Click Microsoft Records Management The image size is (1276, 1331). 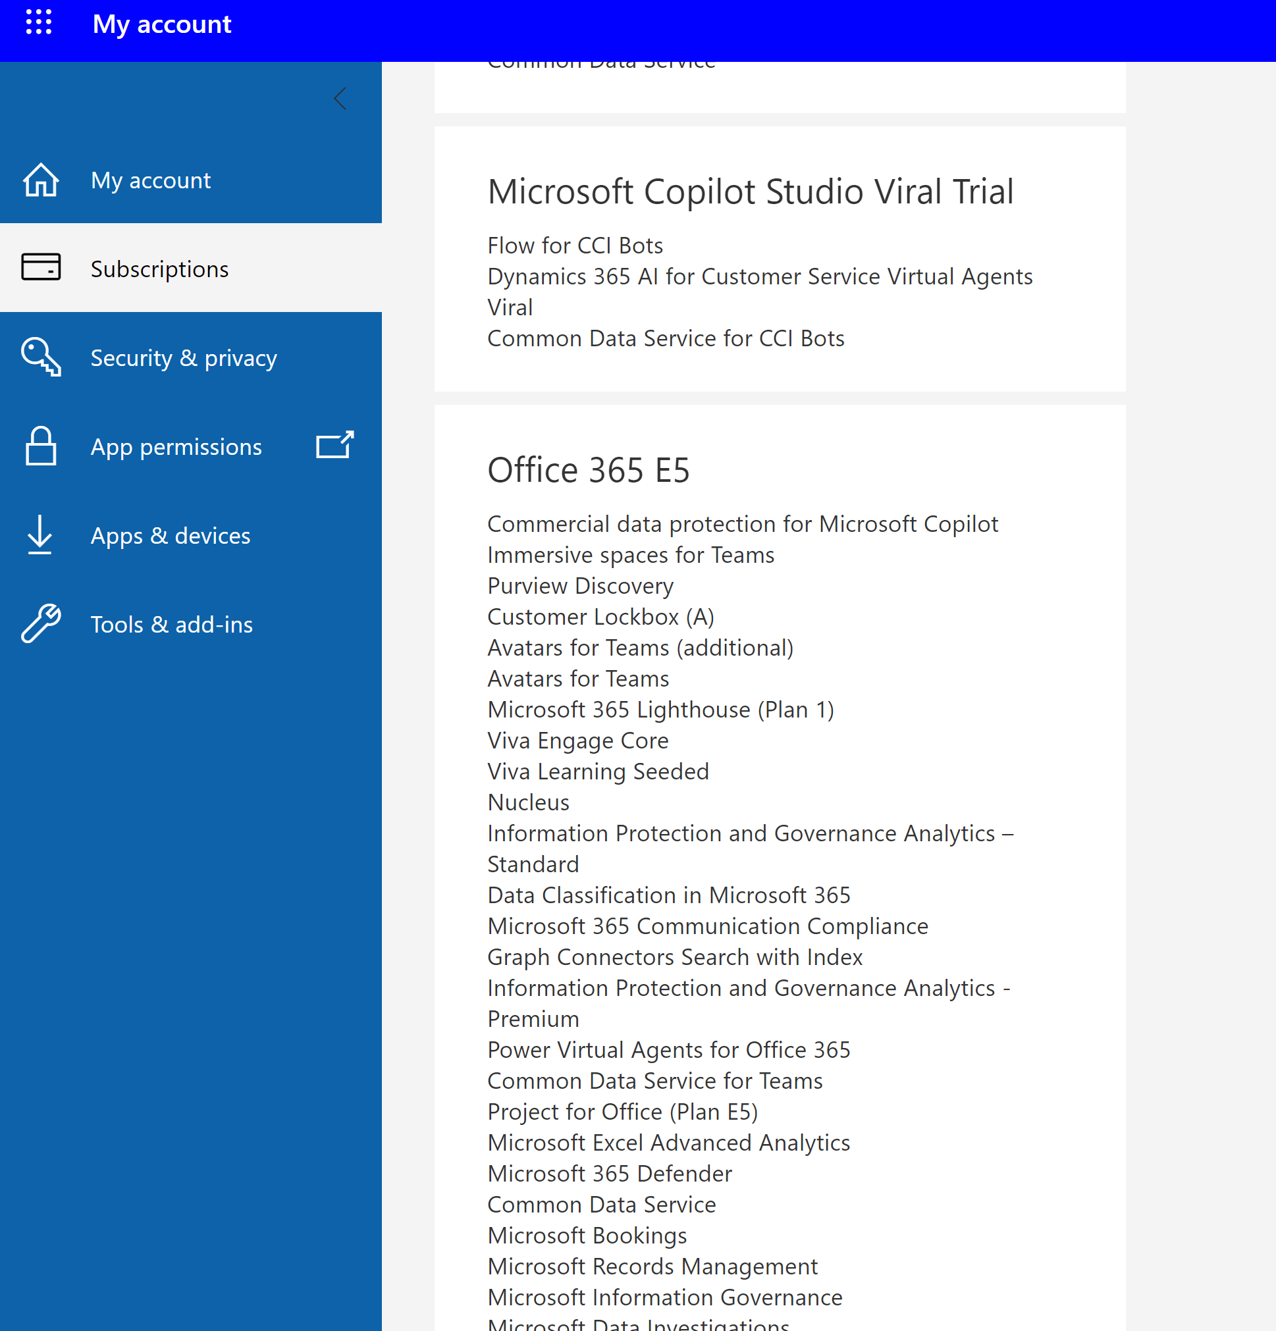[x=652, y=1266]
